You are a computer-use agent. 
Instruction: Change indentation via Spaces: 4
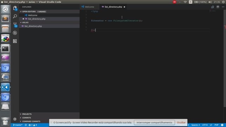tap(195, 125)
